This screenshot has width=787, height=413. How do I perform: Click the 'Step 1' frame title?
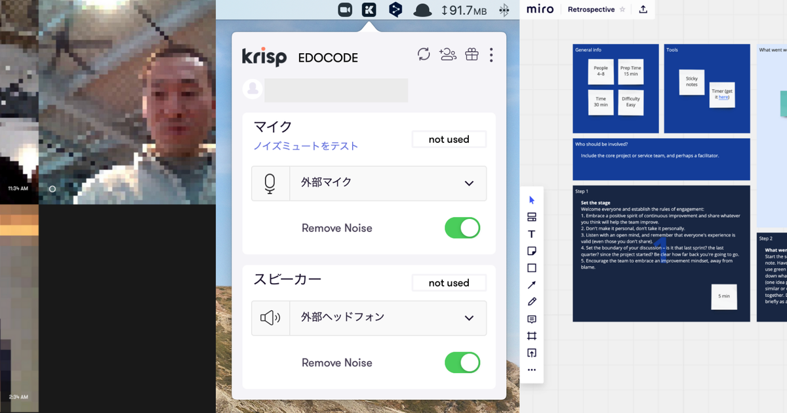click(x=582, y=191)
